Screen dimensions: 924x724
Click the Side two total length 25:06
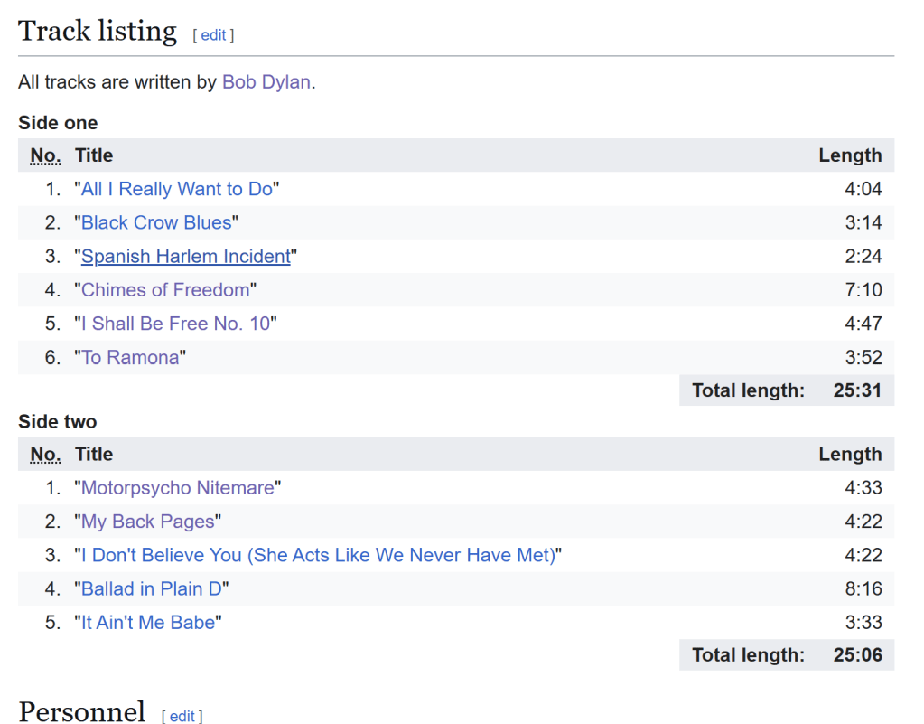(x=857, y=655)
